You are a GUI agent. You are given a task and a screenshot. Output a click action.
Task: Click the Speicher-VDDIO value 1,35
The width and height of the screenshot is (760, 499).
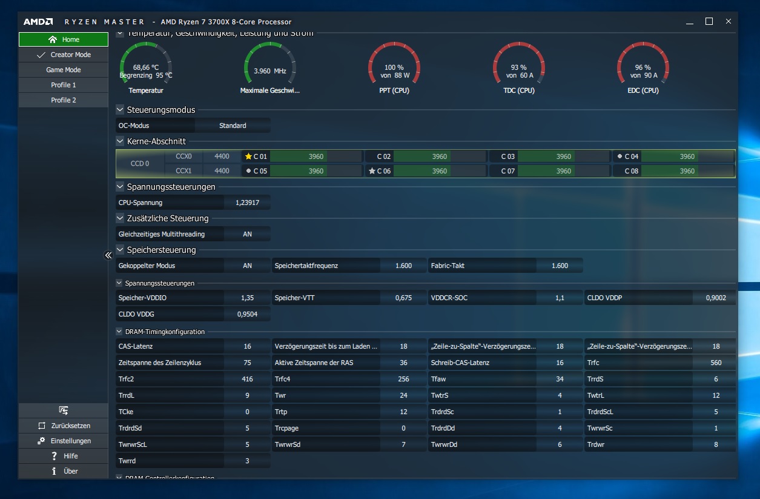[x=247, y=298]
